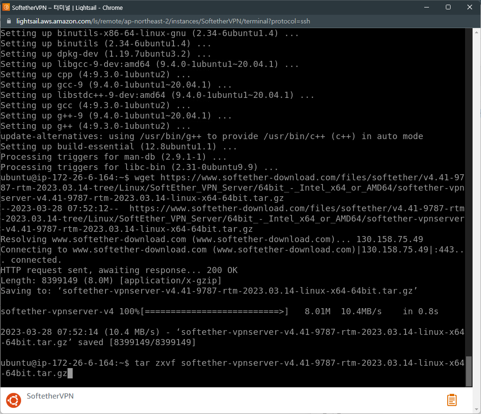
Task: Click the 'Setting up gcc-9' line
Action: (x=116, y=85)
